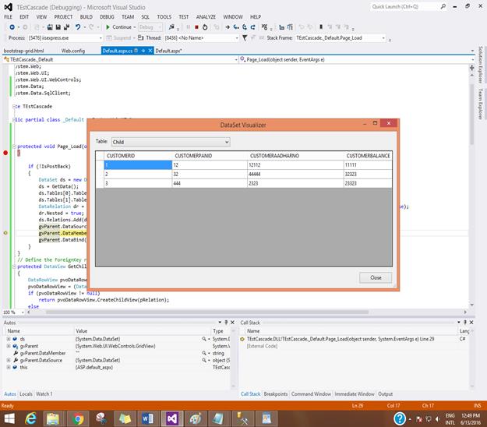The image size is (487, 427).
Task: Switch to the Web.config tab
Action: point(73,50)
